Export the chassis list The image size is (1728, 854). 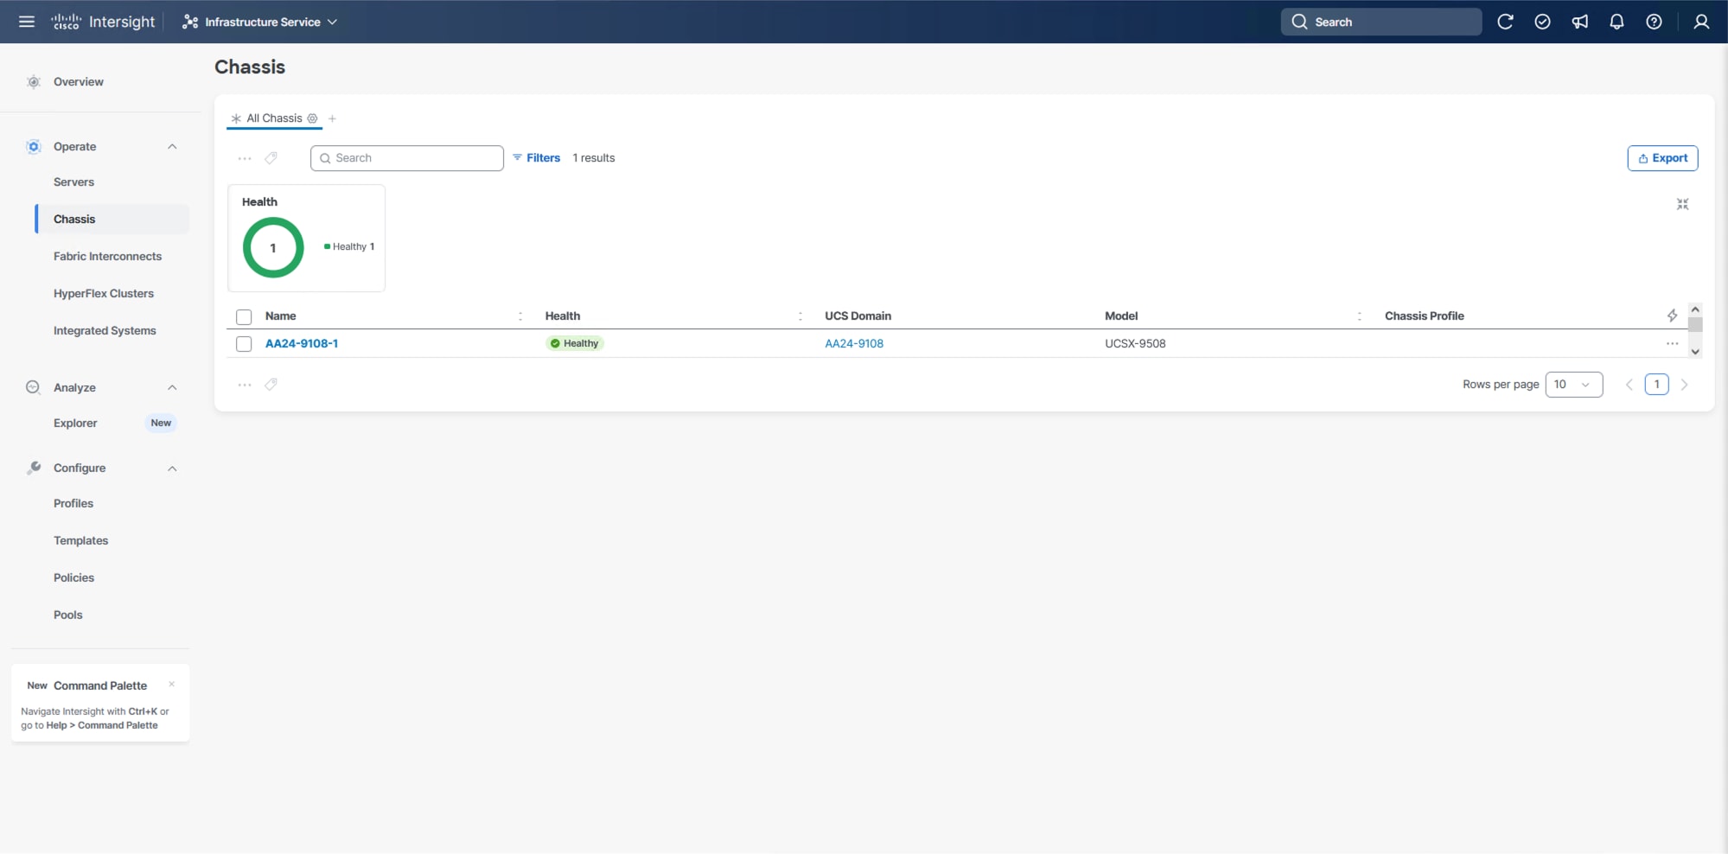1663,158
